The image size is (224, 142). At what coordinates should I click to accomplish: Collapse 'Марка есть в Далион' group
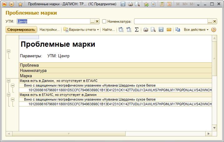point(9,81)
